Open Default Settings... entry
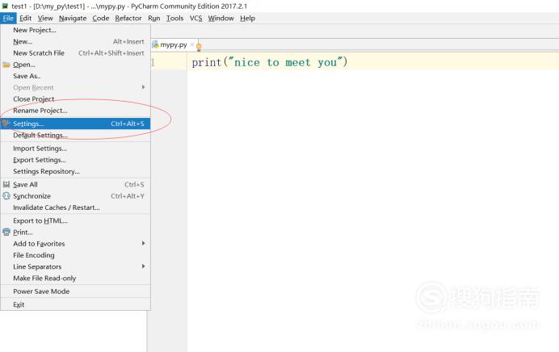Image resolution: width=559 pixels, height=352 pixels. coord(75,135)
